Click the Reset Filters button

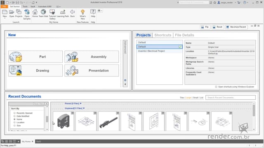coord(39,104)
